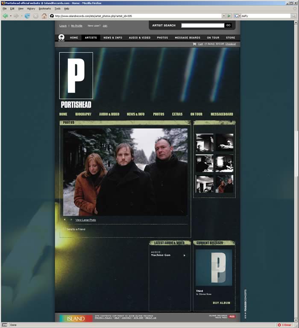Open the Forward button history dropdown arrow
The height and width of the screenshot is (328, 299).
21,16
